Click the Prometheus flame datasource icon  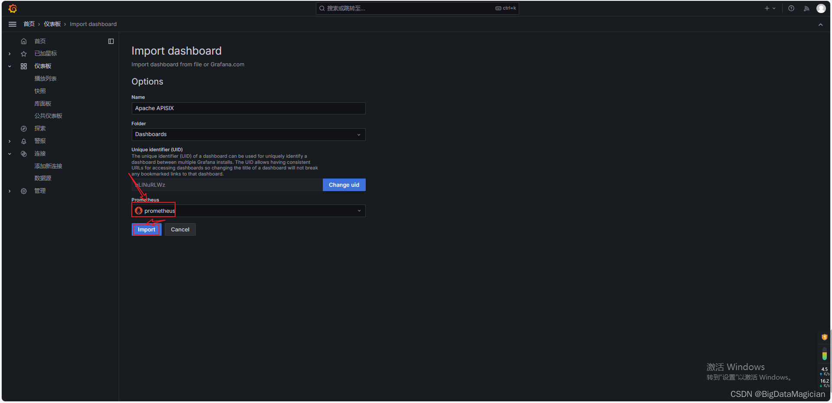click(139, 211)
